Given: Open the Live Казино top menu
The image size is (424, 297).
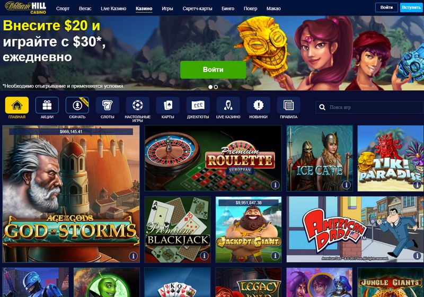Looking at the screenshot, I should (113, 8).
